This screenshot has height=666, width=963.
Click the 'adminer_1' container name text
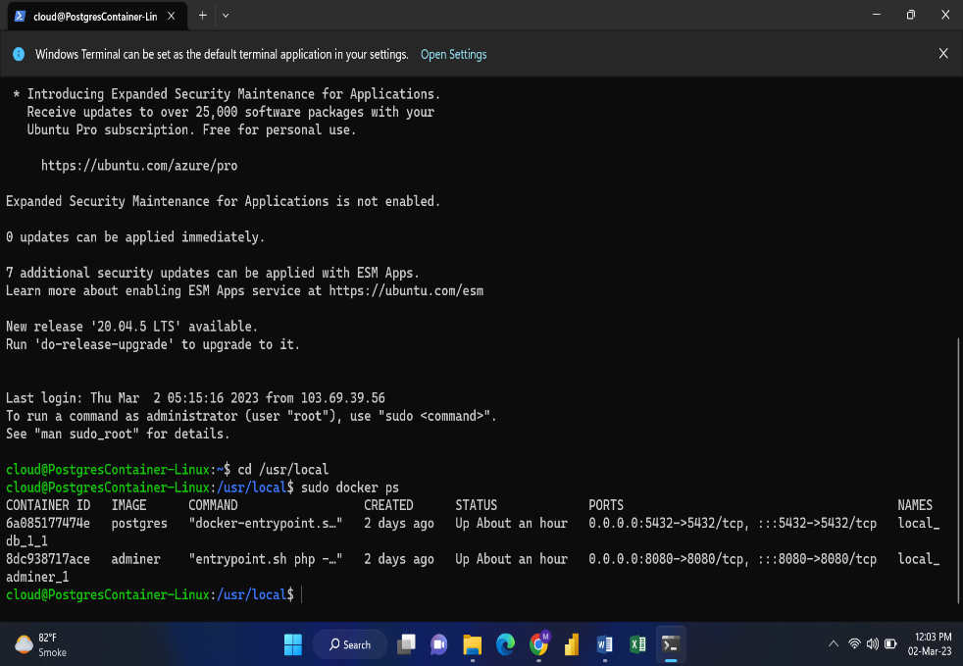tap(37, 578)
